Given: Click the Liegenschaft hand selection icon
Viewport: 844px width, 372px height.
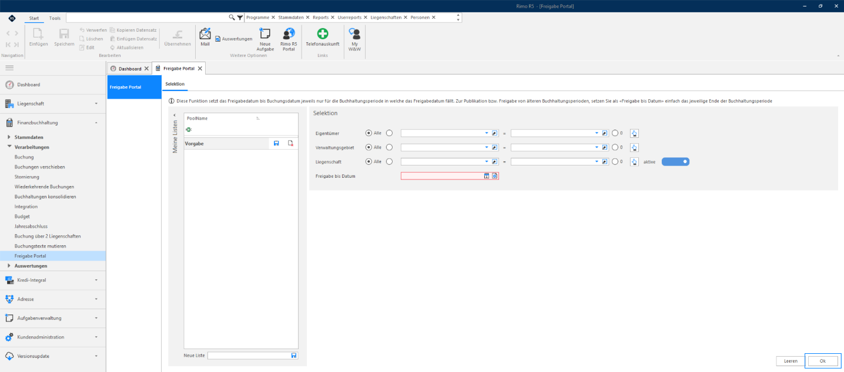Looking at the screenshot, I should click(634, 161).
